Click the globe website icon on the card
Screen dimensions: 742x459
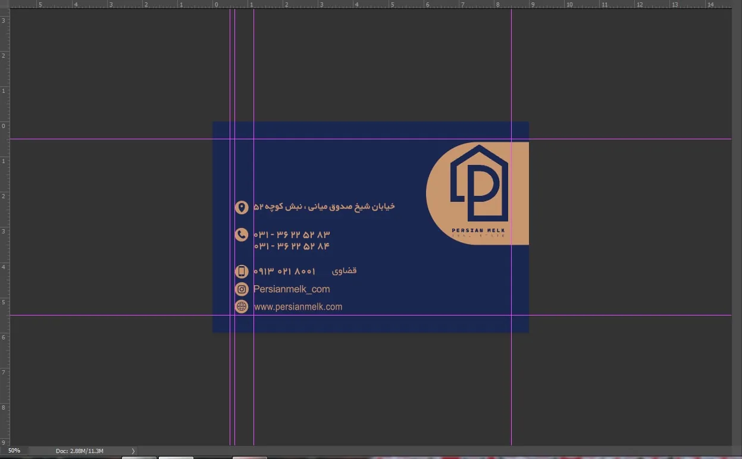click(x=242, y=307)
